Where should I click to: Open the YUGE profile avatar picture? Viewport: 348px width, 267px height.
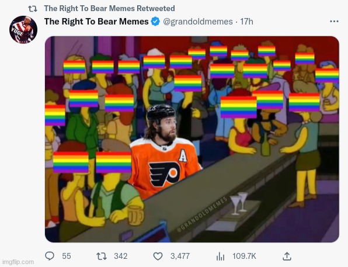(23, 30)
